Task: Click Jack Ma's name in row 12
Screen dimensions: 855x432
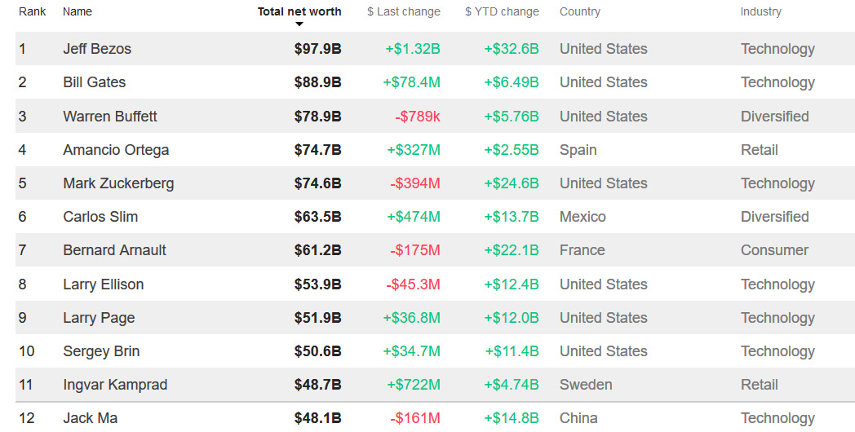Action: pyautogui.click(x=90, y=418)
